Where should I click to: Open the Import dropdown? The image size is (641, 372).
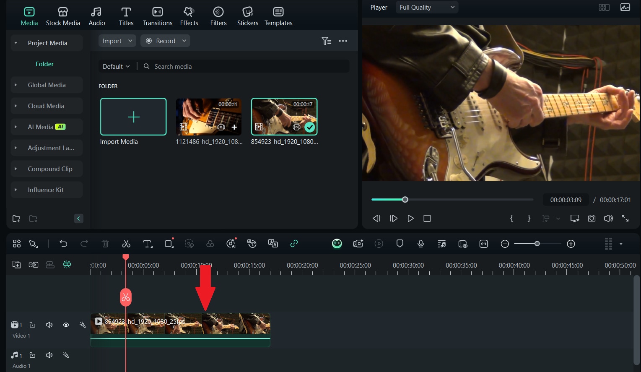tap(117, 41)
